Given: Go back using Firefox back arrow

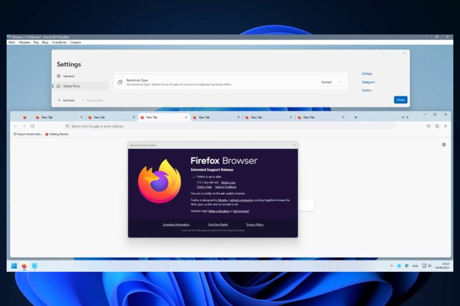Looking at the screenshot, I should (x=16, y=126).
